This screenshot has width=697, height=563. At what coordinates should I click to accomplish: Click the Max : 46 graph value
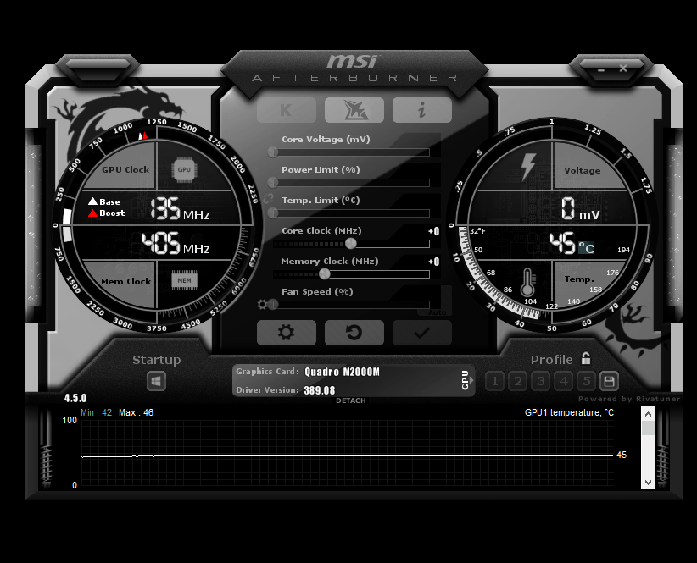(136, 412)
